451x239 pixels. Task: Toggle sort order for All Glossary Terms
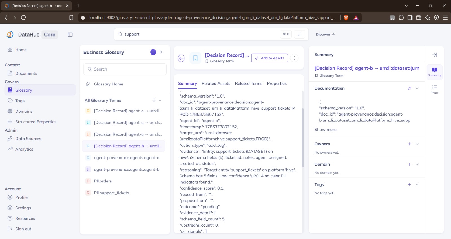154,100
